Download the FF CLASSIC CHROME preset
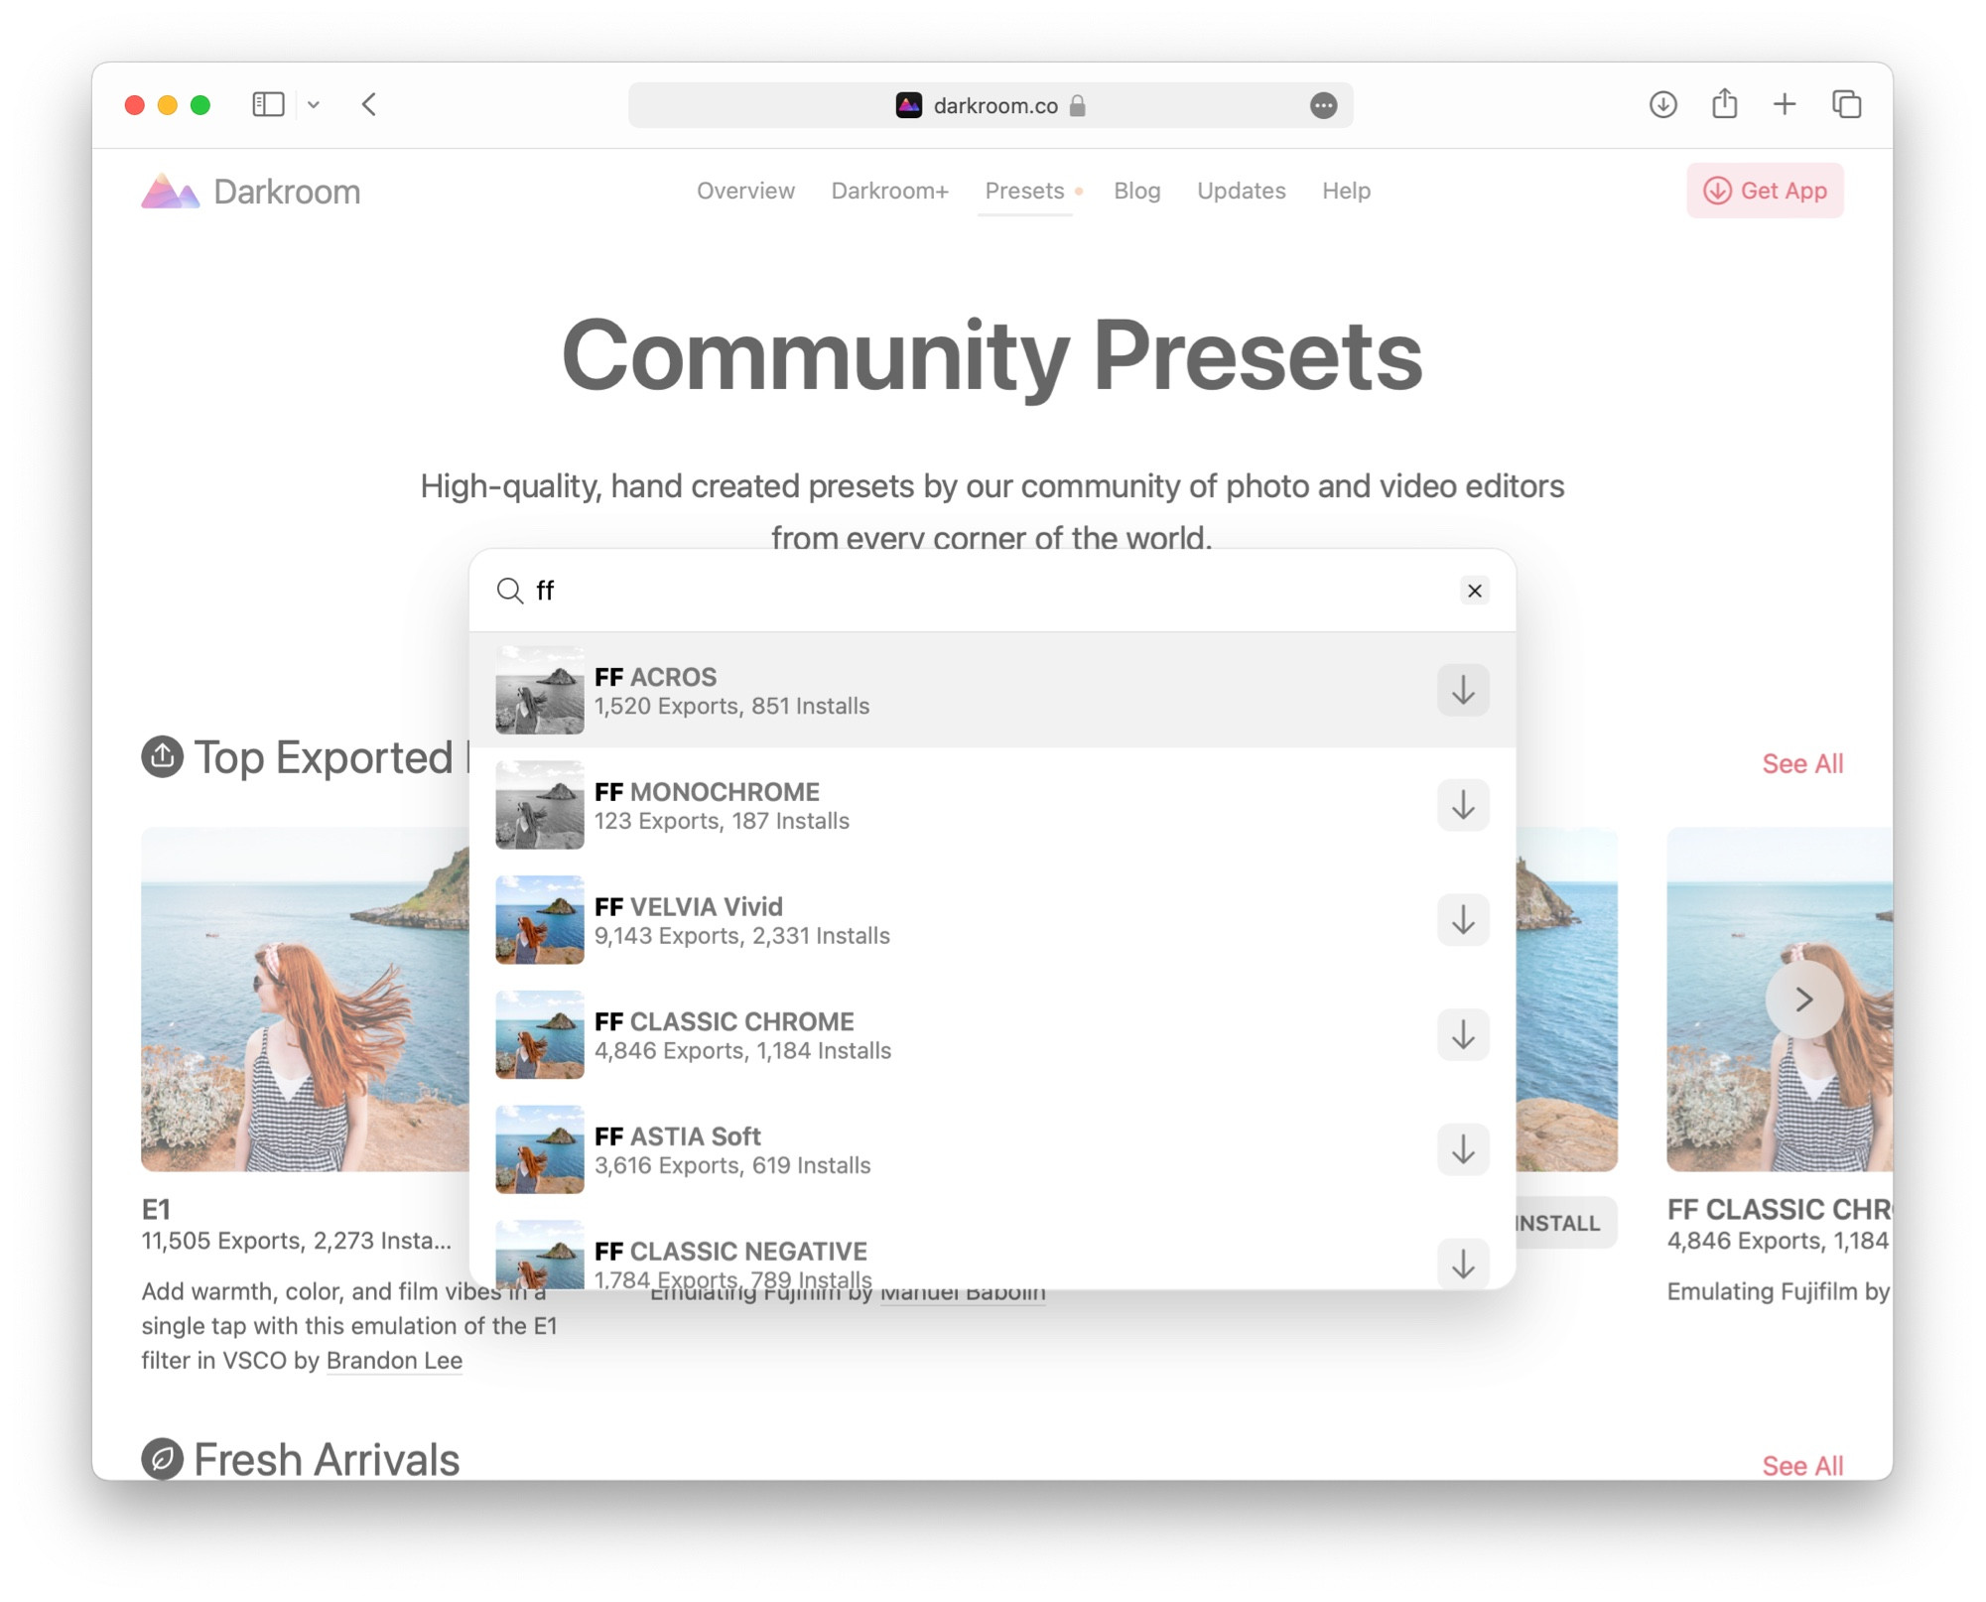The image size is (1986, 1602). (1463, 1035)
